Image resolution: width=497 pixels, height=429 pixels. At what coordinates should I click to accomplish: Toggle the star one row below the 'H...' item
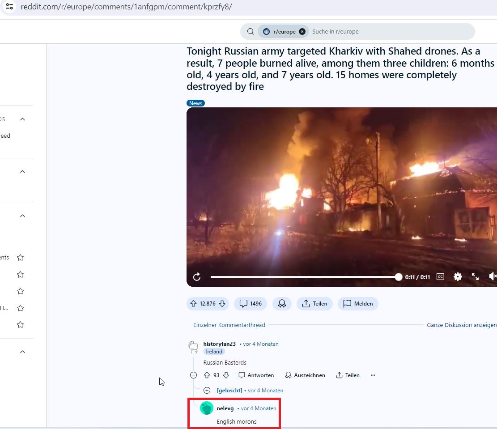coord(20,325)
